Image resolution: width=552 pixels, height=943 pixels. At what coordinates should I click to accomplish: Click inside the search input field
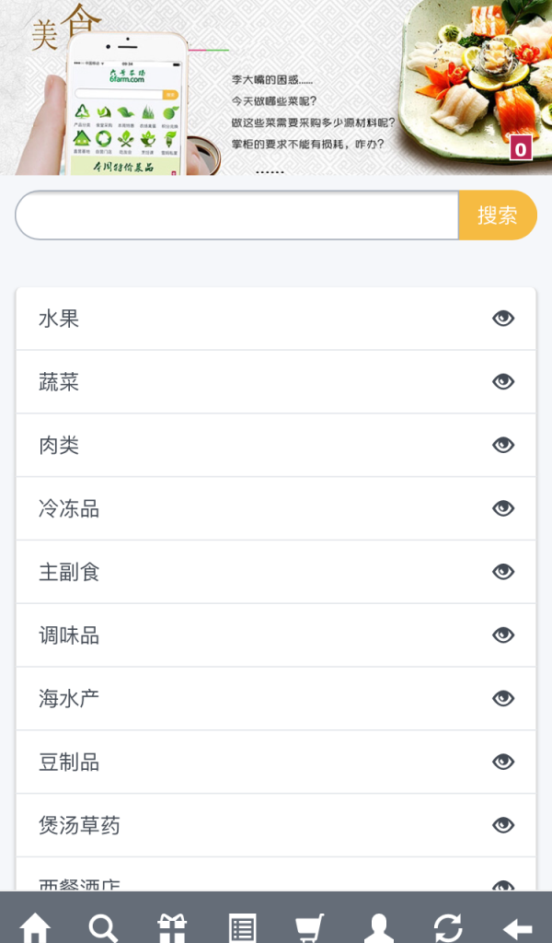(x=236, y=214)
